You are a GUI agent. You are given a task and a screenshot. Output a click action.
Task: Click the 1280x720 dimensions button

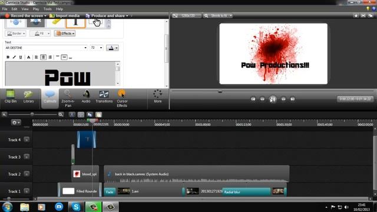[x=186, y=16]
